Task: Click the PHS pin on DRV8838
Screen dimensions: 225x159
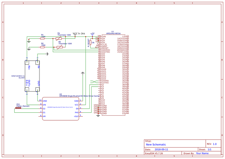Action: pyautogui.click(x=77, y=112)
